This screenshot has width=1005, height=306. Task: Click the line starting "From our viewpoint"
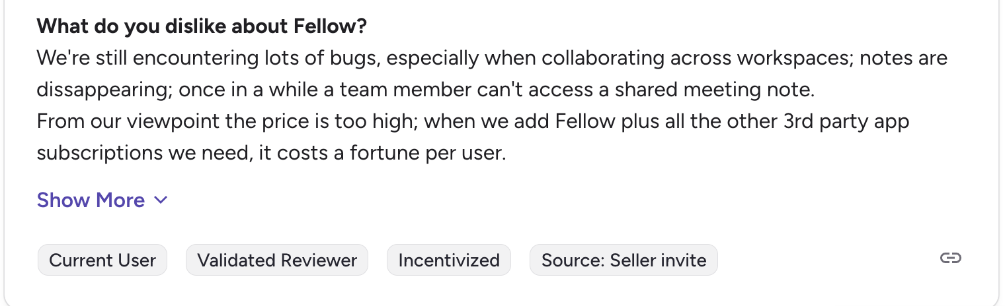click(473, 122)
